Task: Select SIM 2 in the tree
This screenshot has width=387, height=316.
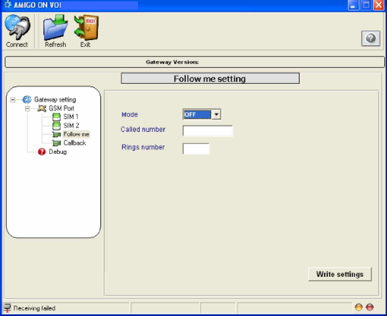Action: click(71, 125)
